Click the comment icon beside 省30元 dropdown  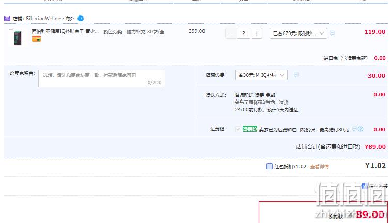pos(296,75)
